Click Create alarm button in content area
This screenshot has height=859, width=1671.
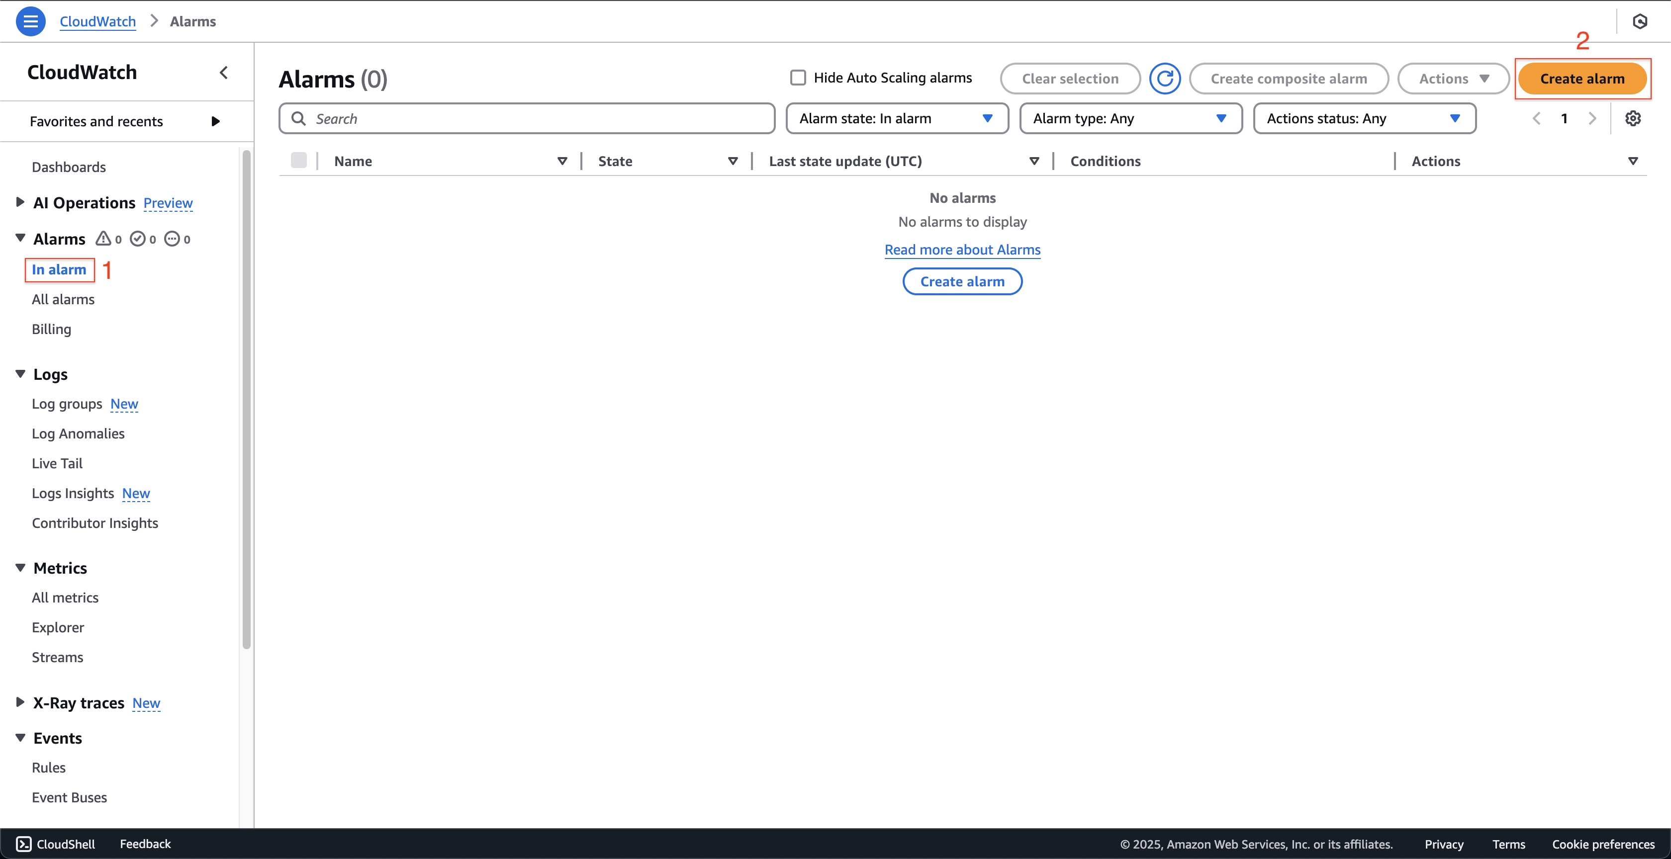tap(962, 280)
